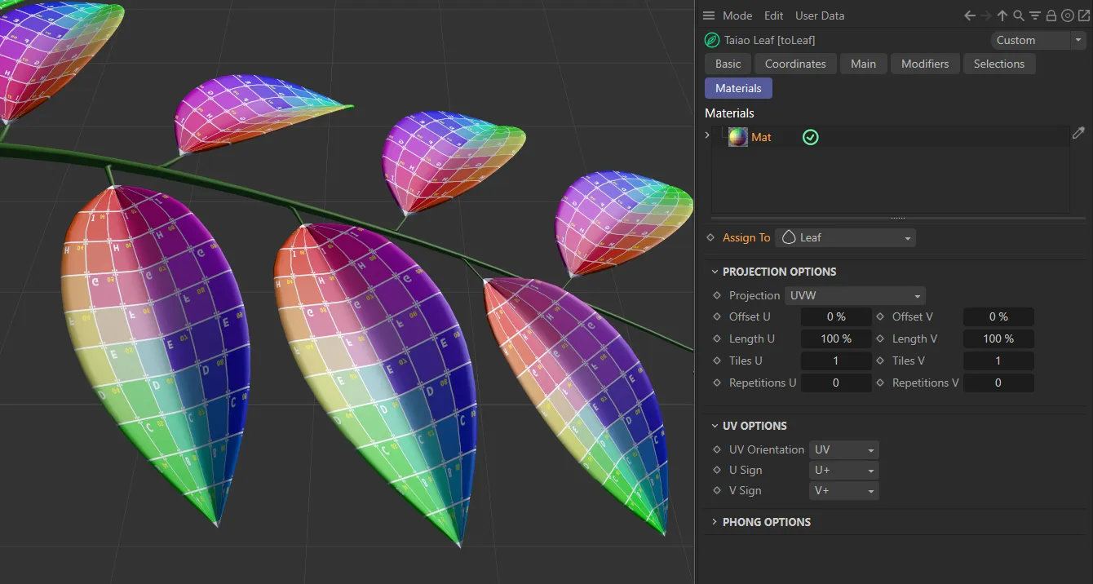This screenshot has width=1093, height=584.
Task: Switch to the Coordinates tab
Action: [795, 63]
